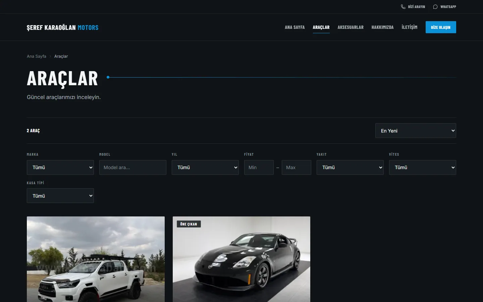Open the WhatsApp link

[x=444, y=7]
